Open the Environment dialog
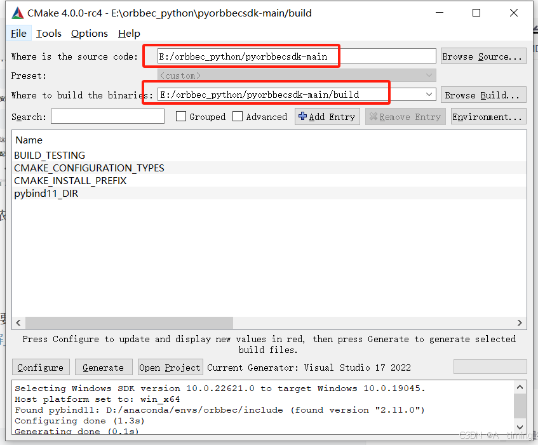Screen dimensions: 538x445 (488, 117)
